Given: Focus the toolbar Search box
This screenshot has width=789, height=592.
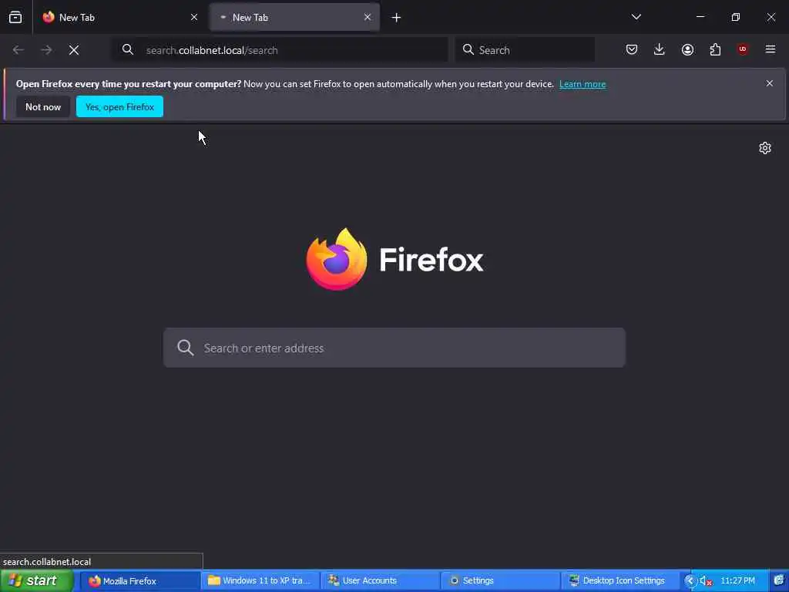Looking at the screenshot, I should pos(525,50).
